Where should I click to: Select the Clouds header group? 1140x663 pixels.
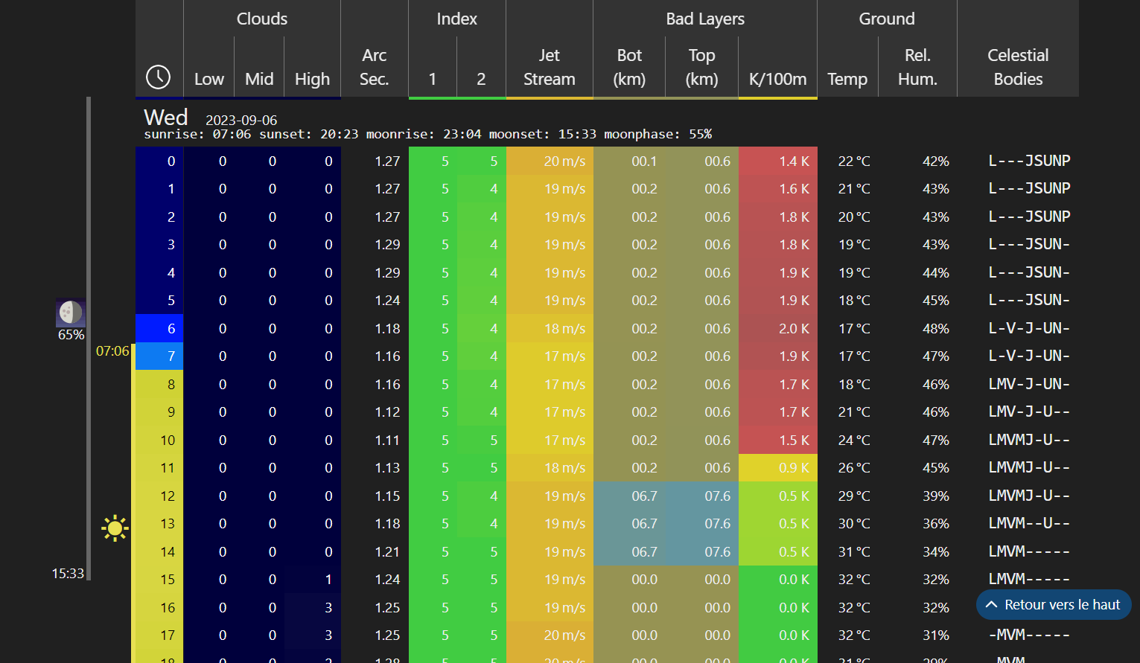[261, 19]
